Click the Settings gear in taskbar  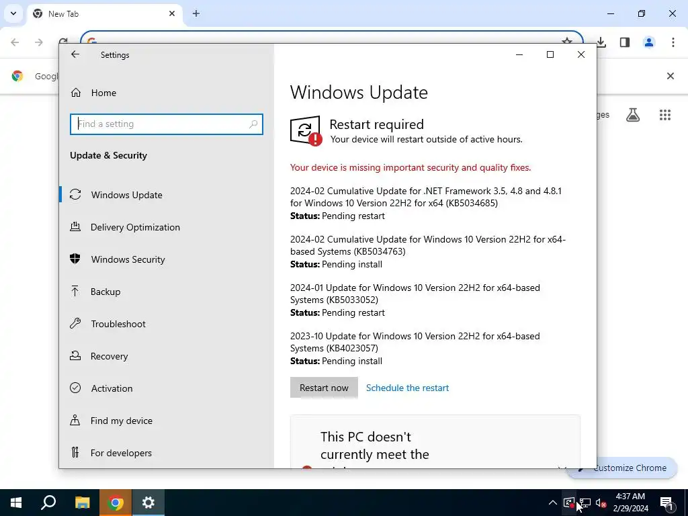point(148,503)
